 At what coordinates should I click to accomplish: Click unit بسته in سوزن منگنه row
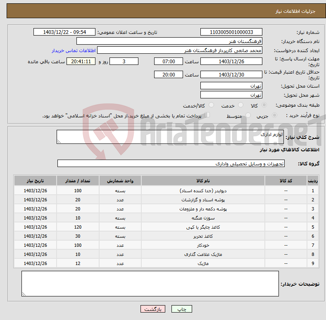click(120, 218)
